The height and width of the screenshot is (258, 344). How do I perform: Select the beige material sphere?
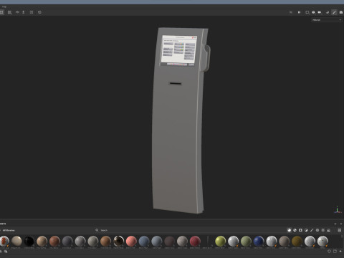click(16, 241)
